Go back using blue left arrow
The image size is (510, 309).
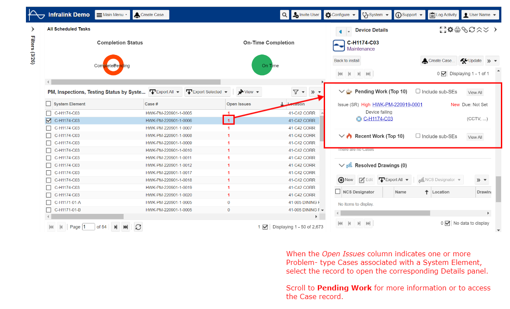tap(341, 32)
